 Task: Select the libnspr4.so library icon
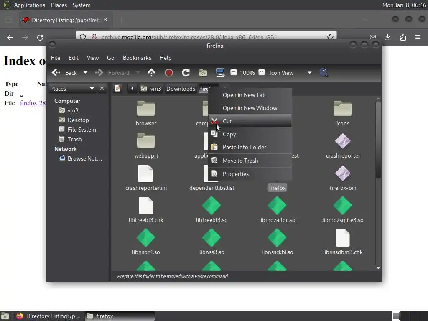(x=146, y=238)
